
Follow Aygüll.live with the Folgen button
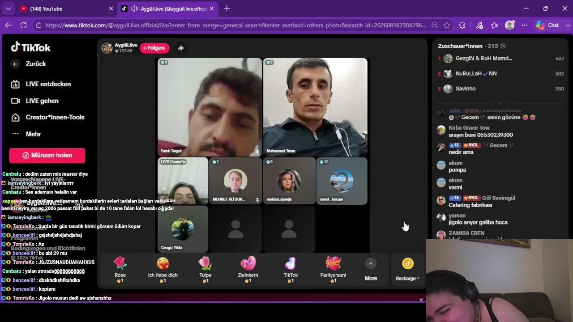(154, 48)
